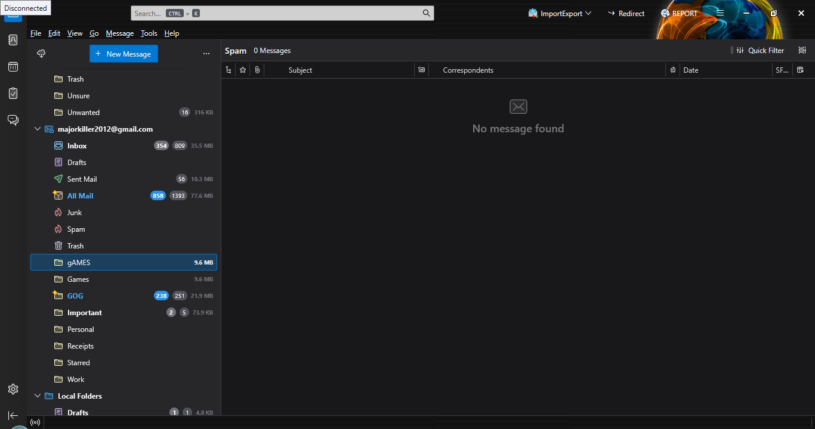Screen dimensions: 815x429
Task: Collapse the Local Folders tree
Action: pyautogui.click(x=38, y=396)
